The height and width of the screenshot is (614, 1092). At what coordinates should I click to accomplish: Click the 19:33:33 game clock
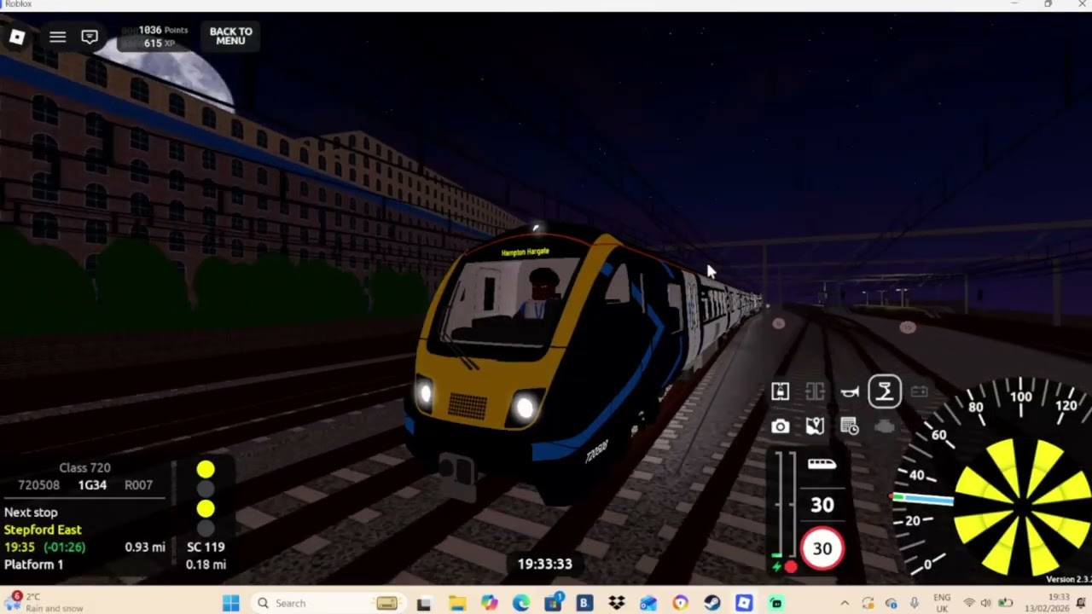click(544, 564)
